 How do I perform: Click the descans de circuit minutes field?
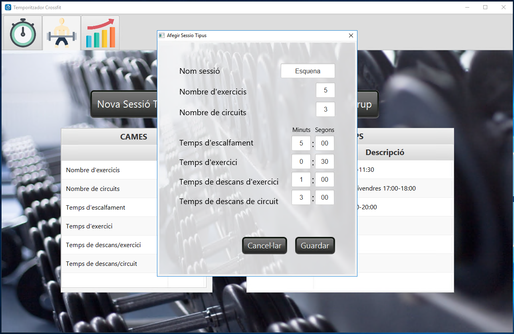pyautogui.click(x=301, y=197)
